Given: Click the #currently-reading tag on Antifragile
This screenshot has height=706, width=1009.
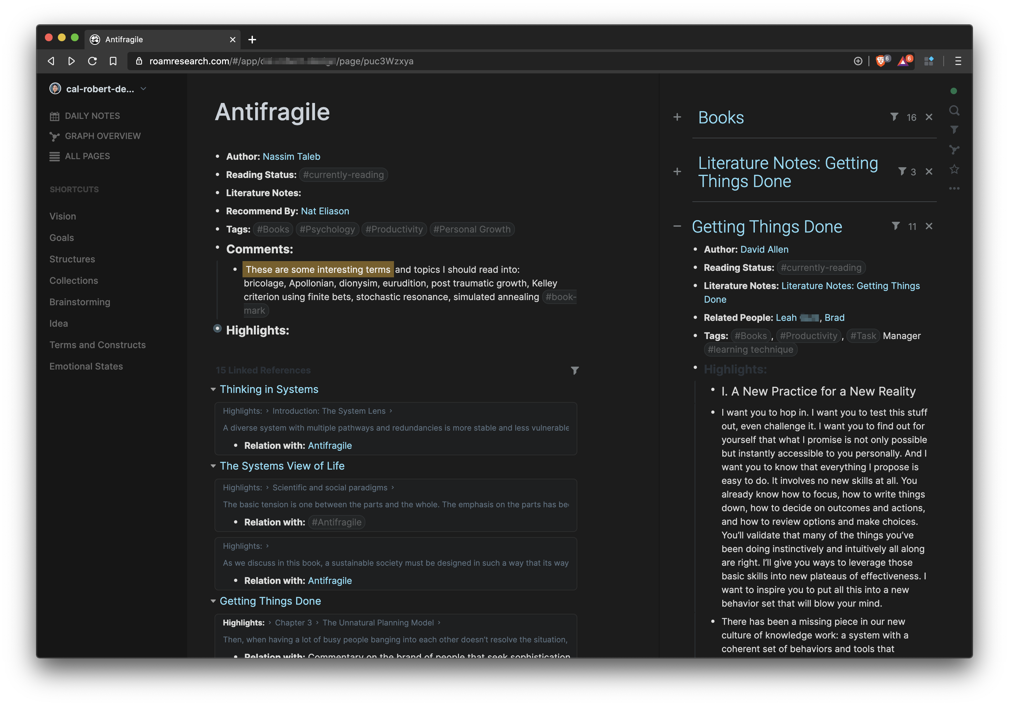Looking at the screenshot, I should click(x=343, y=175).
